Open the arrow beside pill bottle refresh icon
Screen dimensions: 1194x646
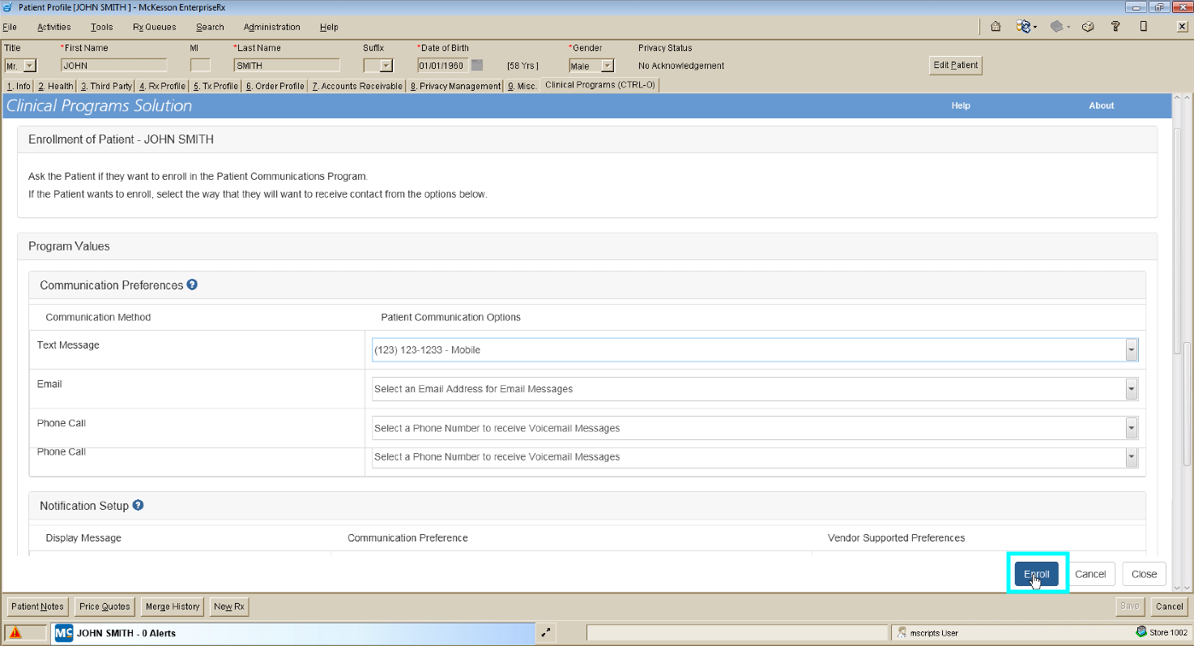pyautogui.click(x=1035, y=28)
